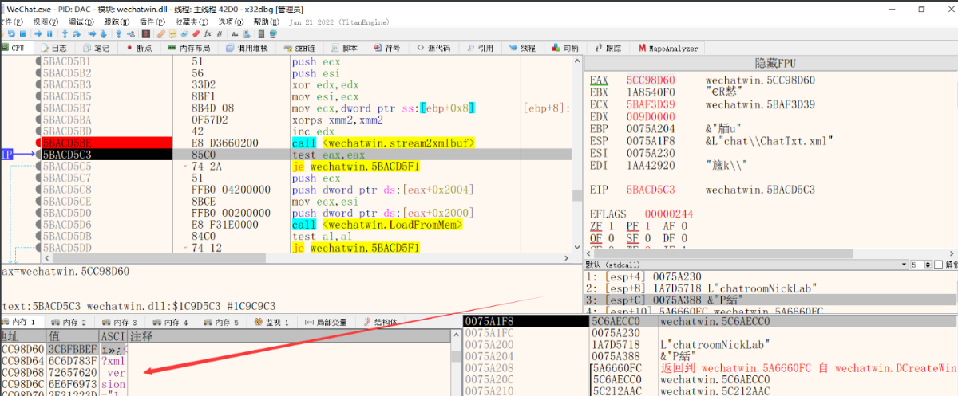
Task: Click the restart program toolbar icon
Action: [11, 34]
